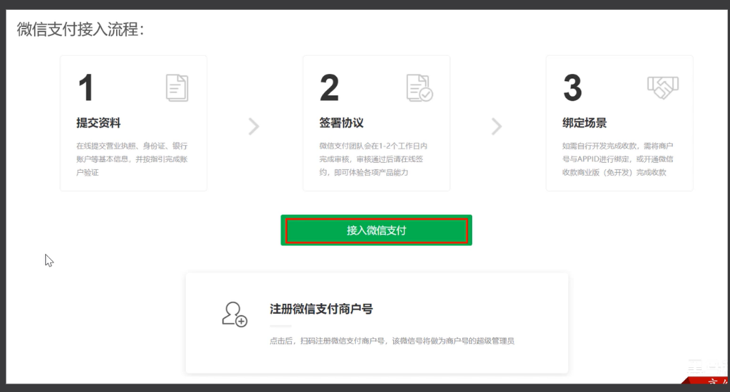The height and width of the screenshot is (392, 730).
Task: Click the checked document icon in step 2
Action: (x=419, y=87)
